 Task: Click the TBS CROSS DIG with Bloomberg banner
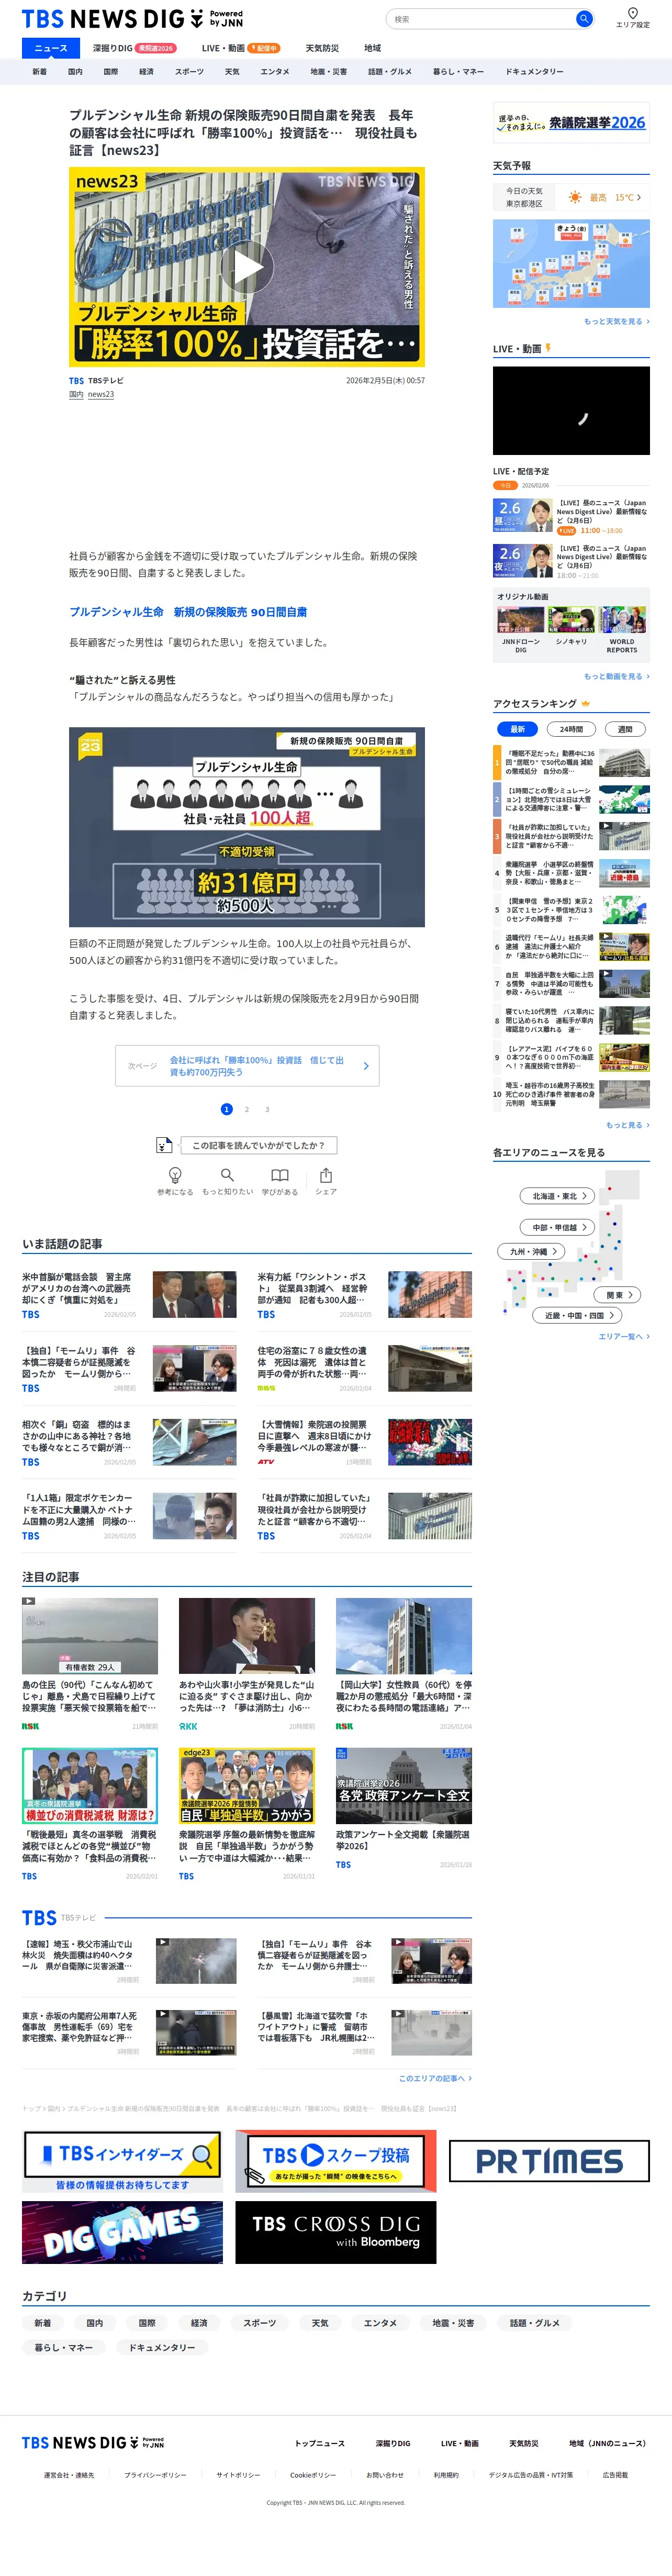coord(336,2232)
